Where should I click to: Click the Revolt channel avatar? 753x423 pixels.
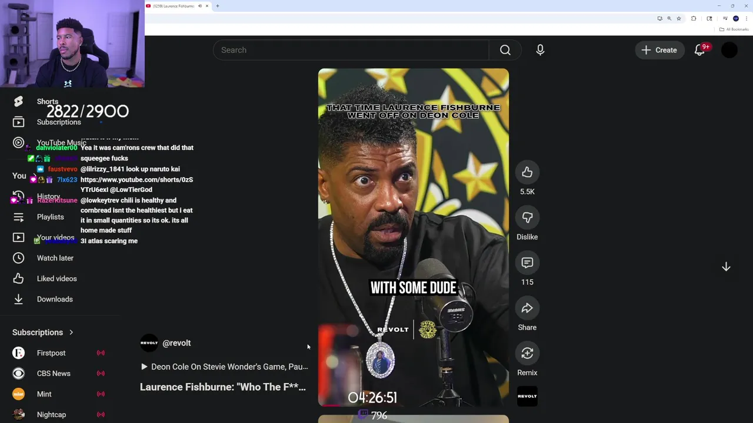click(x=149, y=343)
